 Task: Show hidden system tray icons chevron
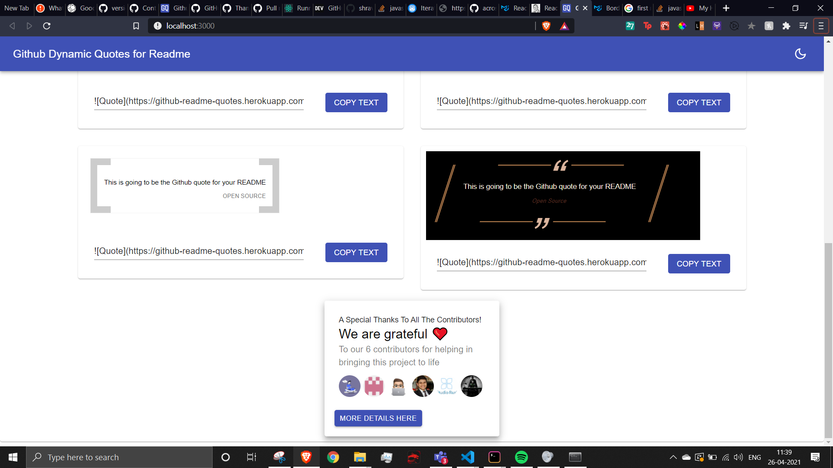(673, 457)
